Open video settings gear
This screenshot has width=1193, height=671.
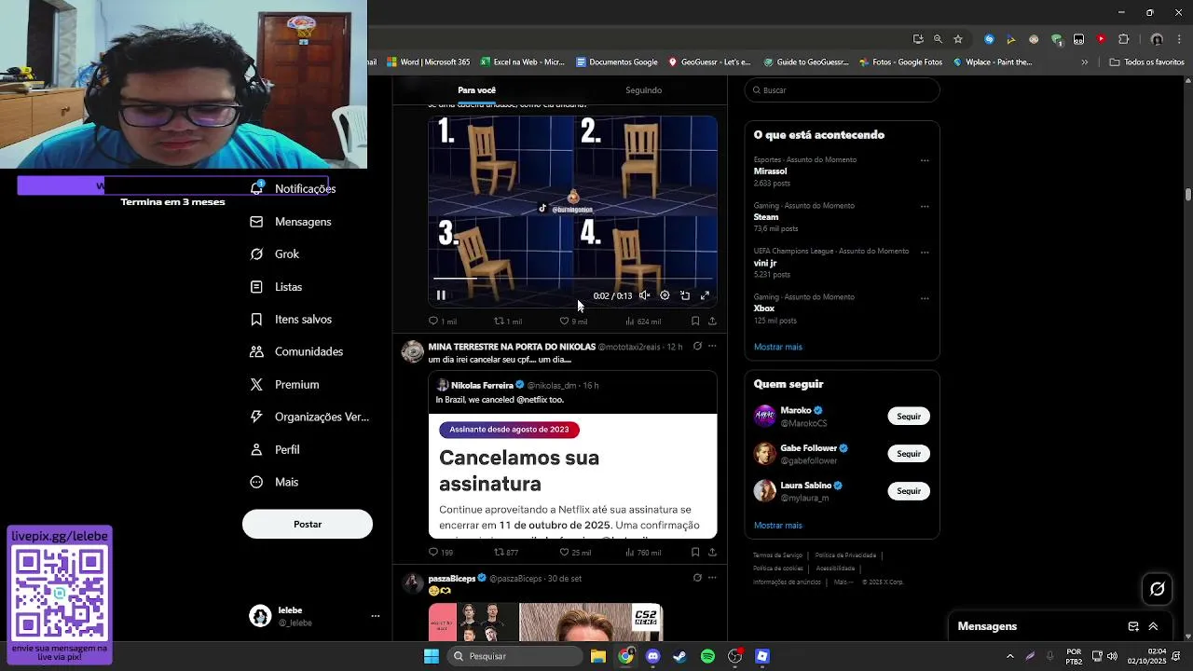pyautogui.click(x=665, y=295)
